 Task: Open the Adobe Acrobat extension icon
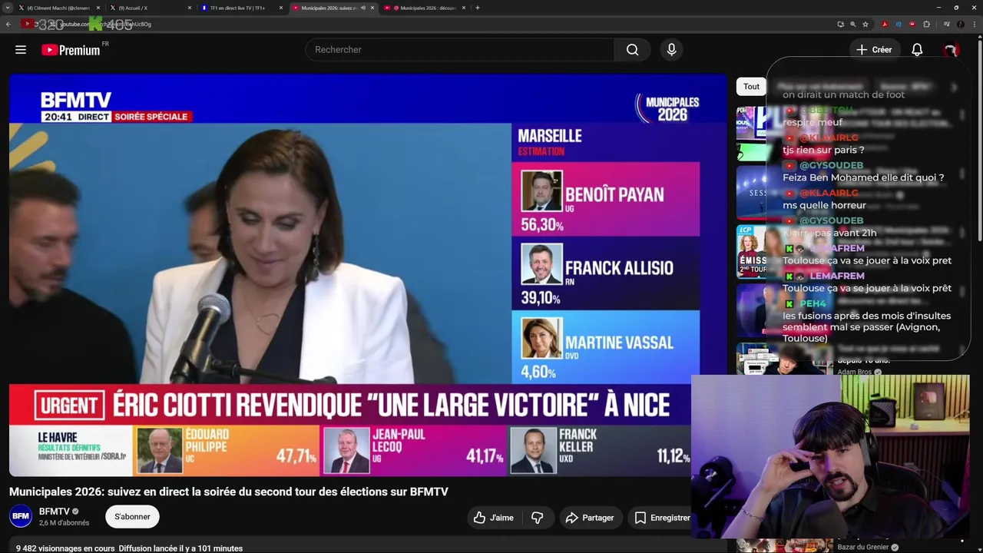pyautogui.click(x=885, y=24)
